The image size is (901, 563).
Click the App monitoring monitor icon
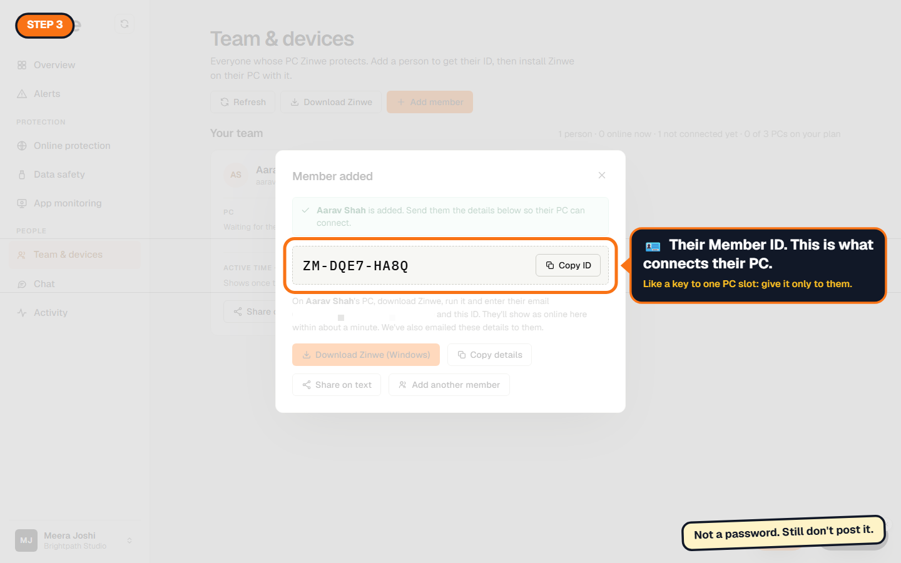(22, 203)
